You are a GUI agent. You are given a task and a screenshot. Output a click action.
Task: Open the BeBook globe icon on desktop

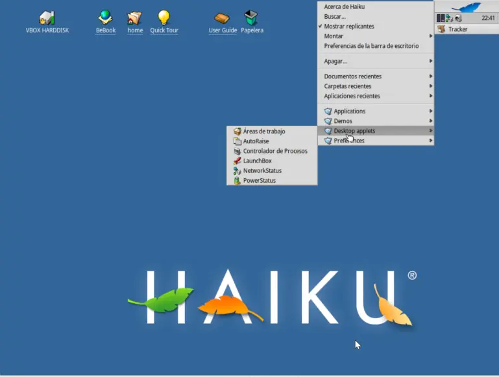click(105, 17)
